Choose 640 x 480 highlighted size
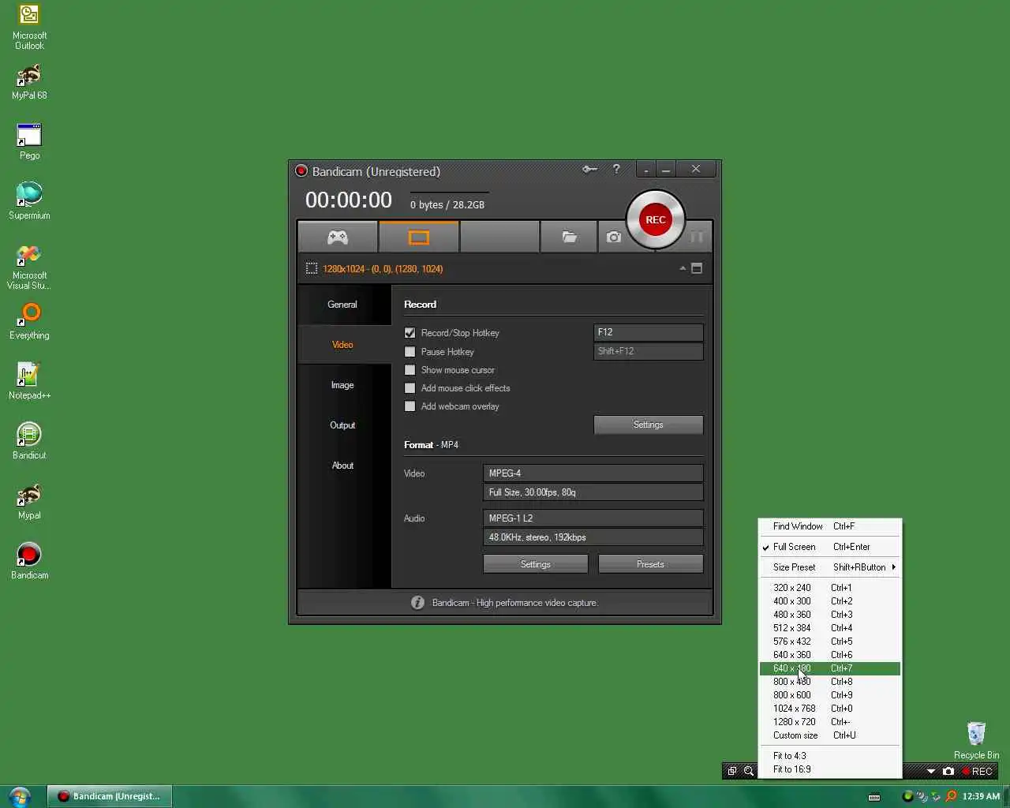Viewport: 1010px width, 808px height. 829,668
